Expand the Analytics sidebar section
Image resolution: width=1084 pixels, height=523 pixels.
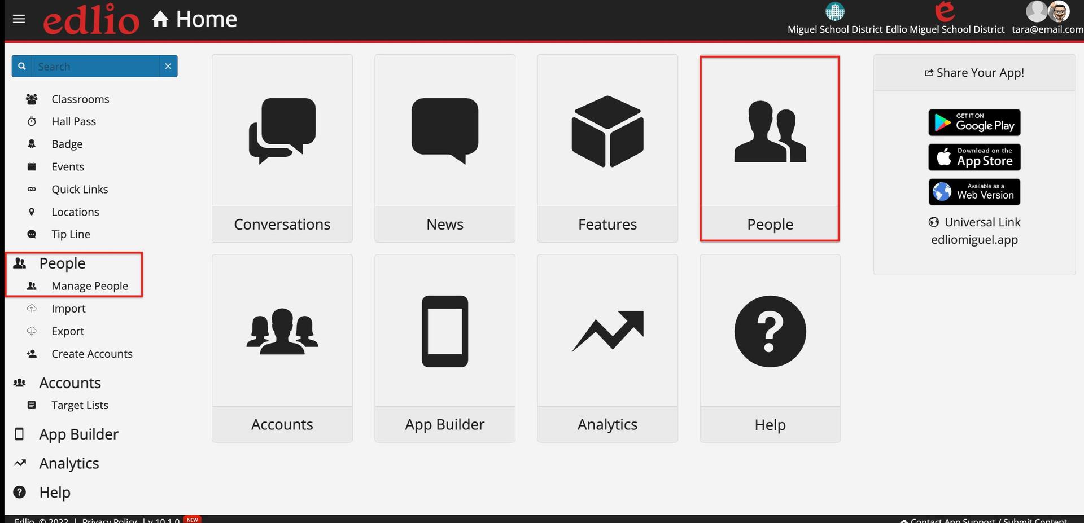[x=69, y=464]
